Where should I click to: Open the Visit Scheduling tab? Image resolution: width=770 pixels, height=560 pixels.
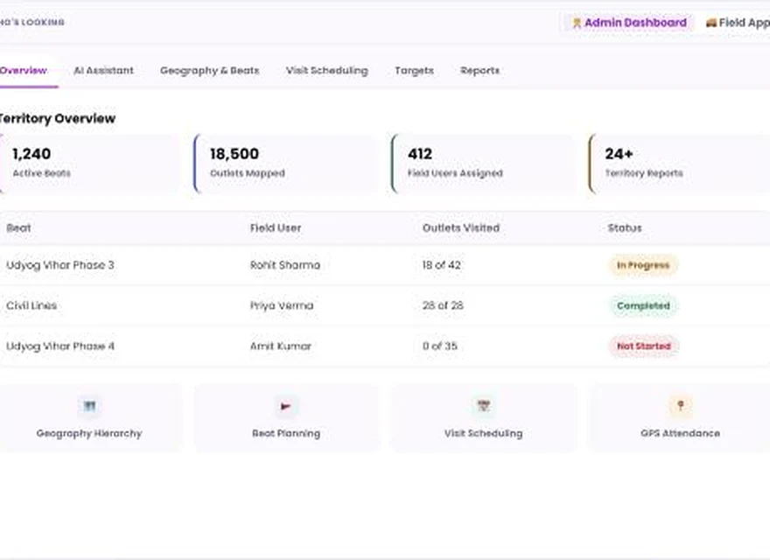coord(326,71)
